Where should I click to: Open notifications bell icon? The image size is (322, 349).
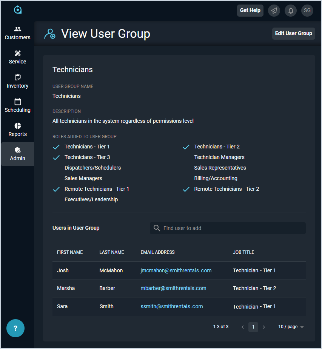[291, 11]
